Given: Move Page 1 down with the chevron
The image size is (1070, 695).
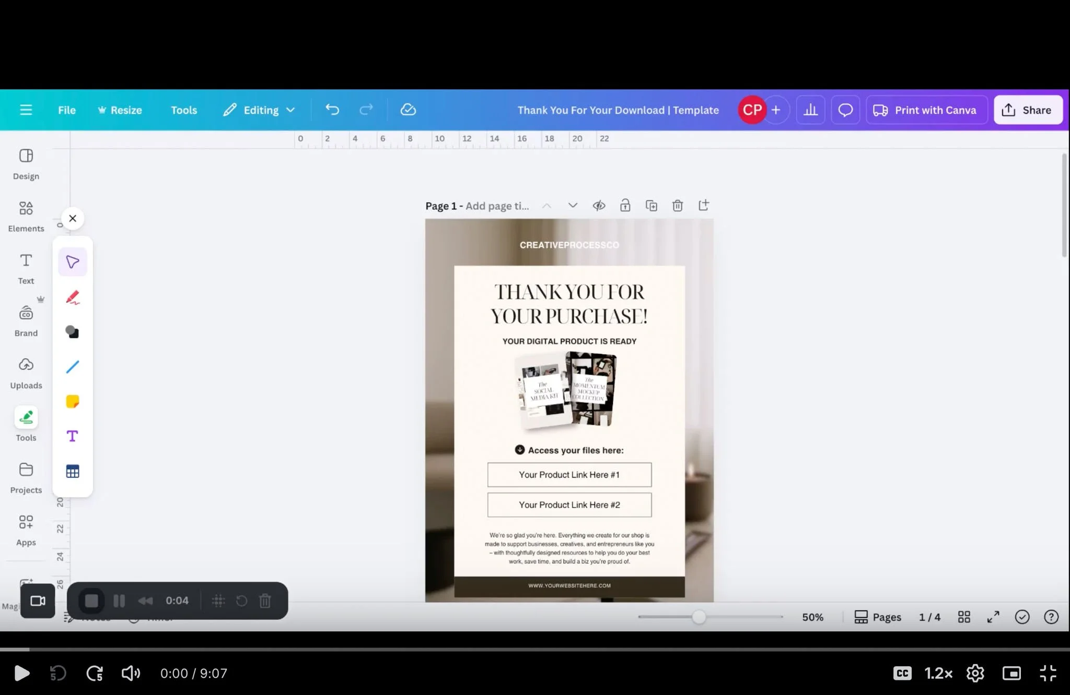Looking at the screenshot, I should pyautogui.click(x=573, y=206).
